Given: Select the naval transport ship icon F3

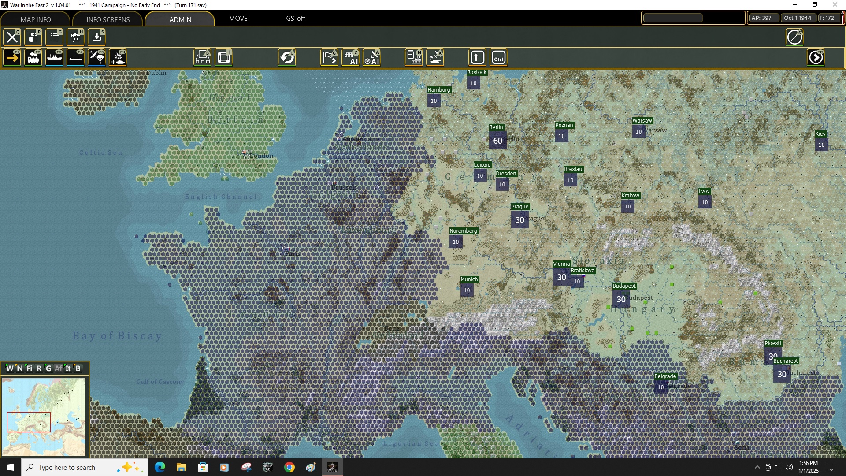Looking at the screenshot, I should pos(54,58).
